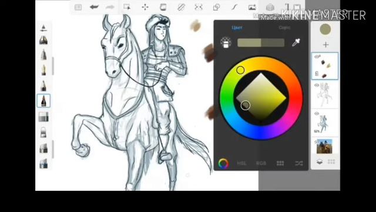
Task: Open the Draw Style shapes tool
Action: pos(217,7)
